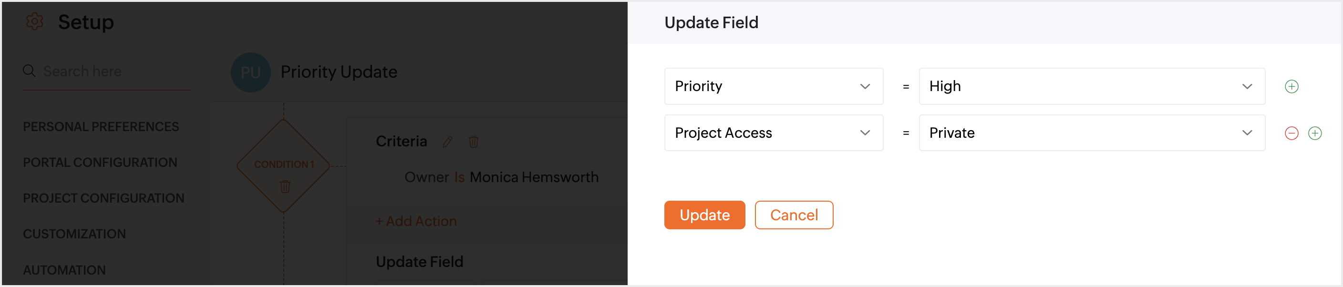Click the search magnifier icon
This screenshot has width=1343, height=287.
coord(29,72)
